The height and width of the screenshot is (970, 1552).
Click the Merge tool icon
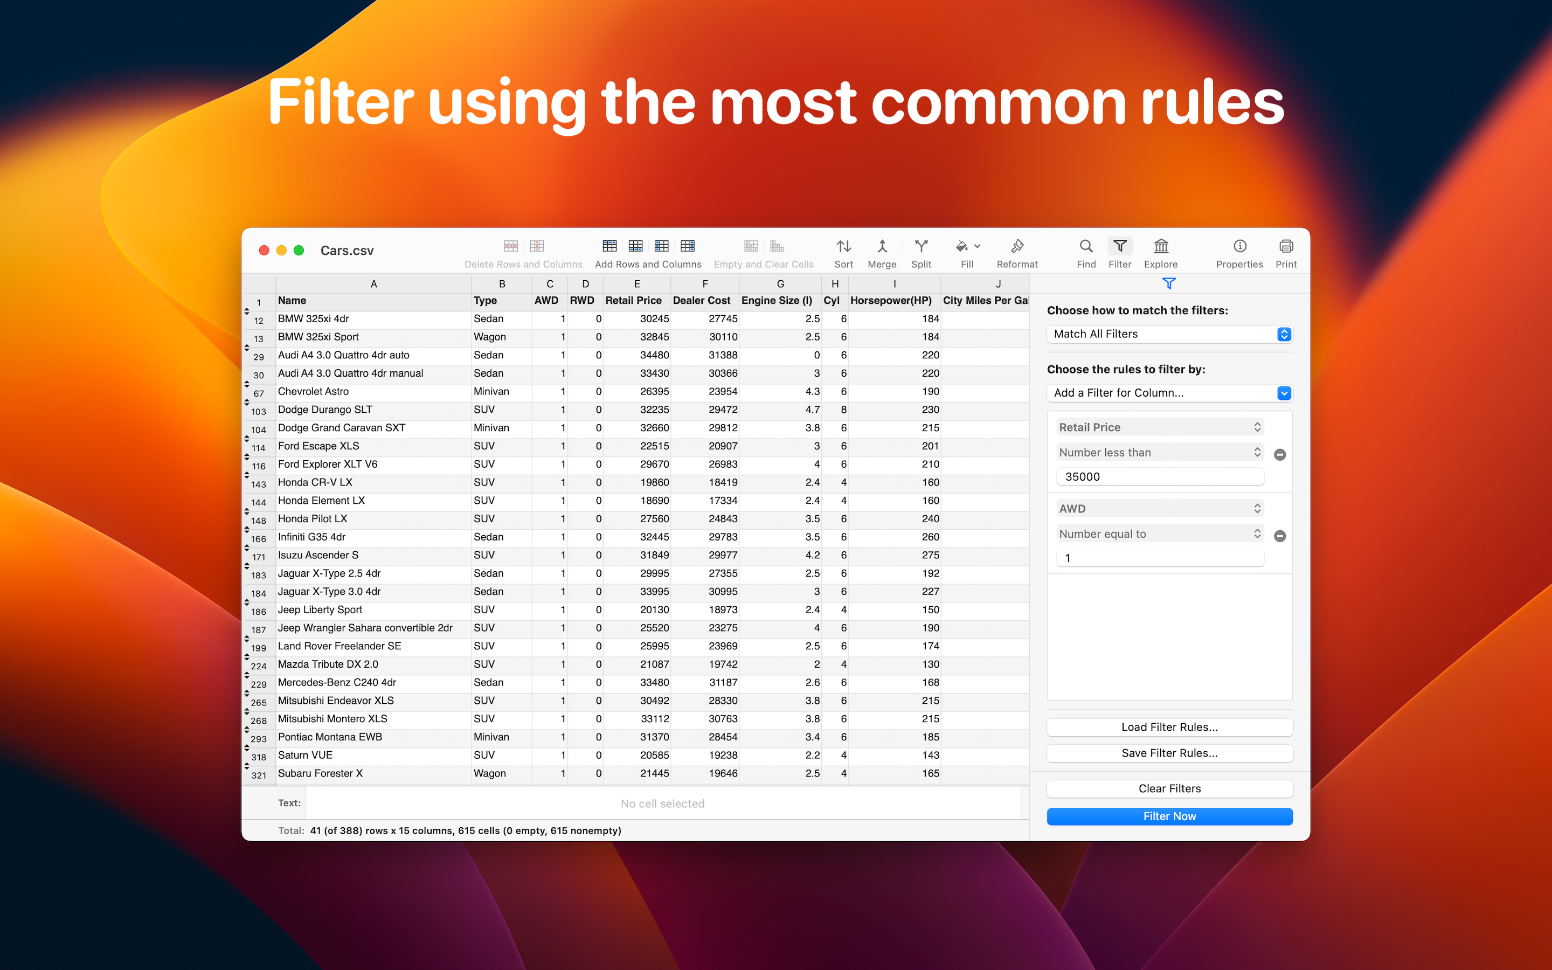882,247
